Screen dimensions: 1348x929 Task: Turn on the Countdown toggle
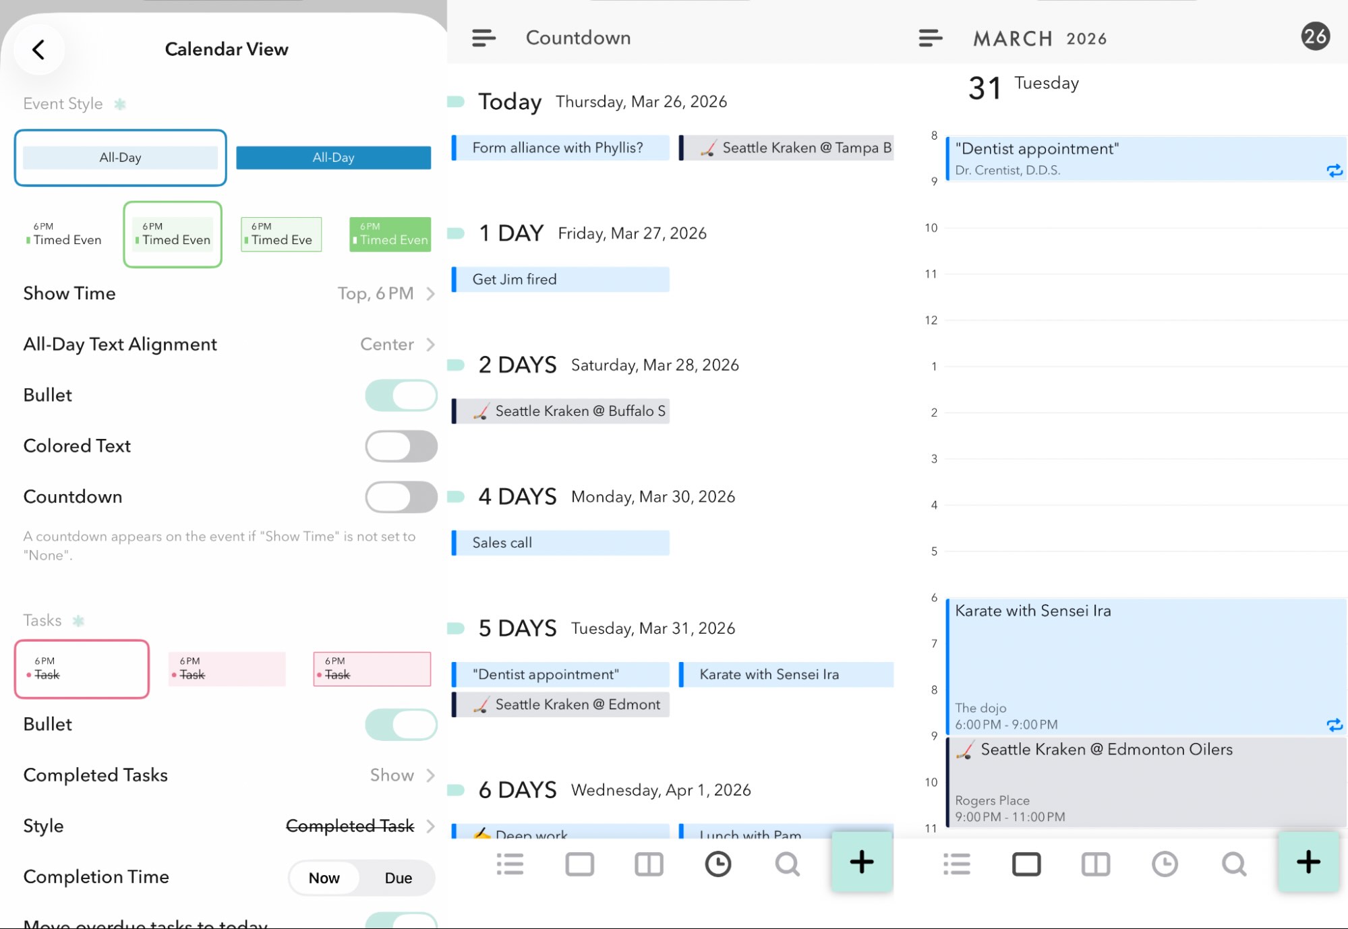401,497
